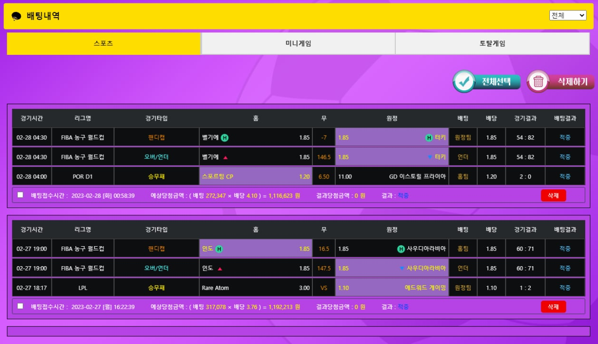Select the 스포츠 tab

[x=103, y=43]
